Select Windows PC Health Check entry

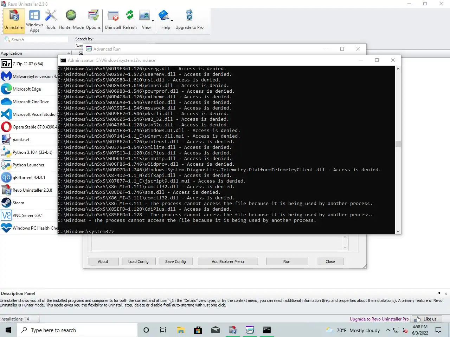[29, 228]
